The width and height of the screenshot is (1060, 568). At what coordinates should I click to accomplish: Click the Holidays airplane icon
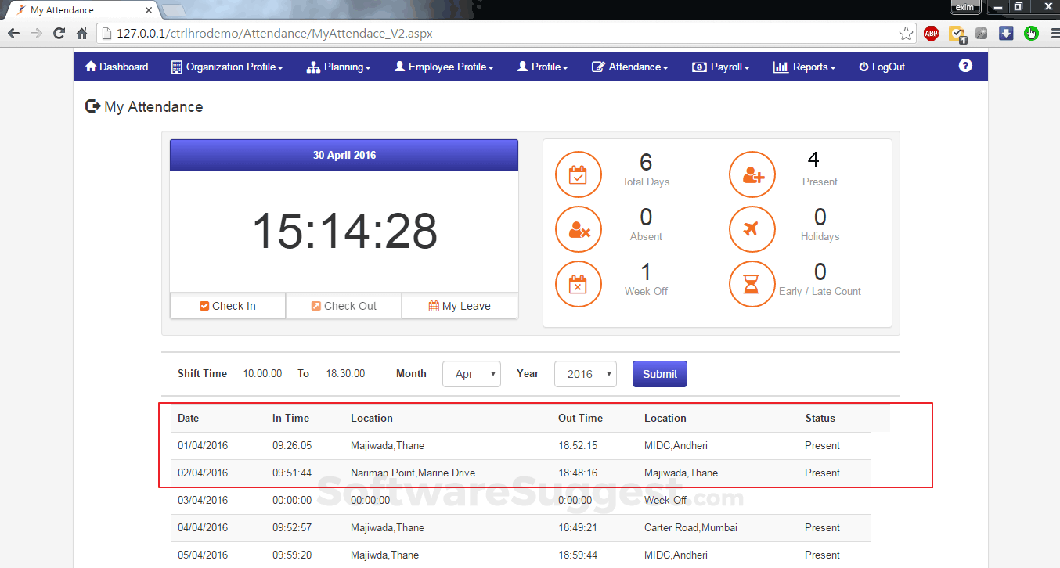tap(752, 229)
